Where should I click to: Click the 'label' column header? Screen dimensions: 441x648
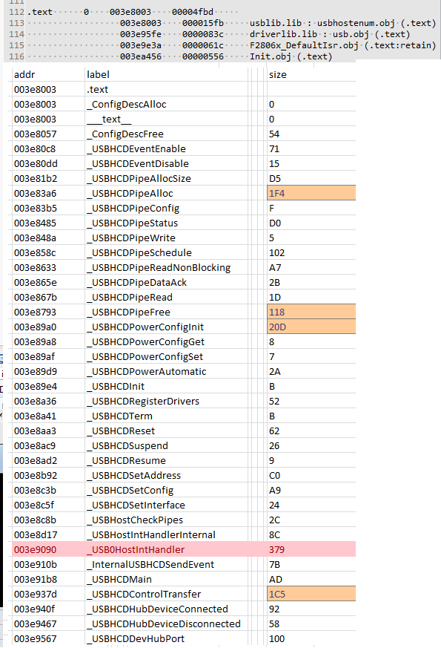[x=166, y=74]
